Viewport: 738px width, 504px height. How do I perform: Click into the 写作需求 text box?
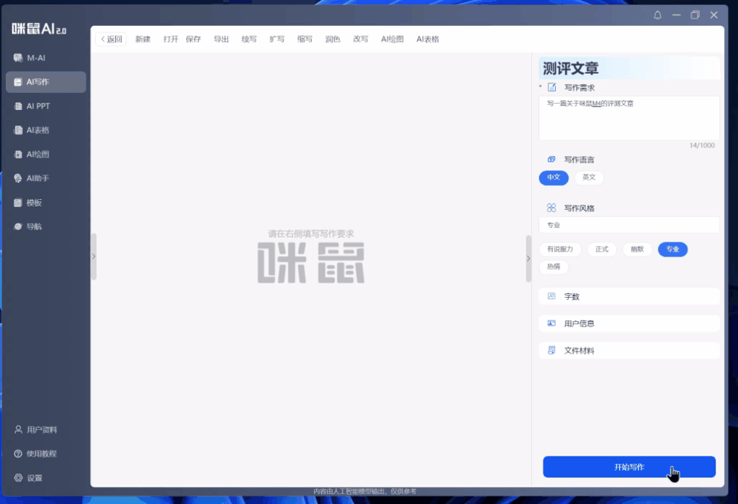click(x=629, y=119)
